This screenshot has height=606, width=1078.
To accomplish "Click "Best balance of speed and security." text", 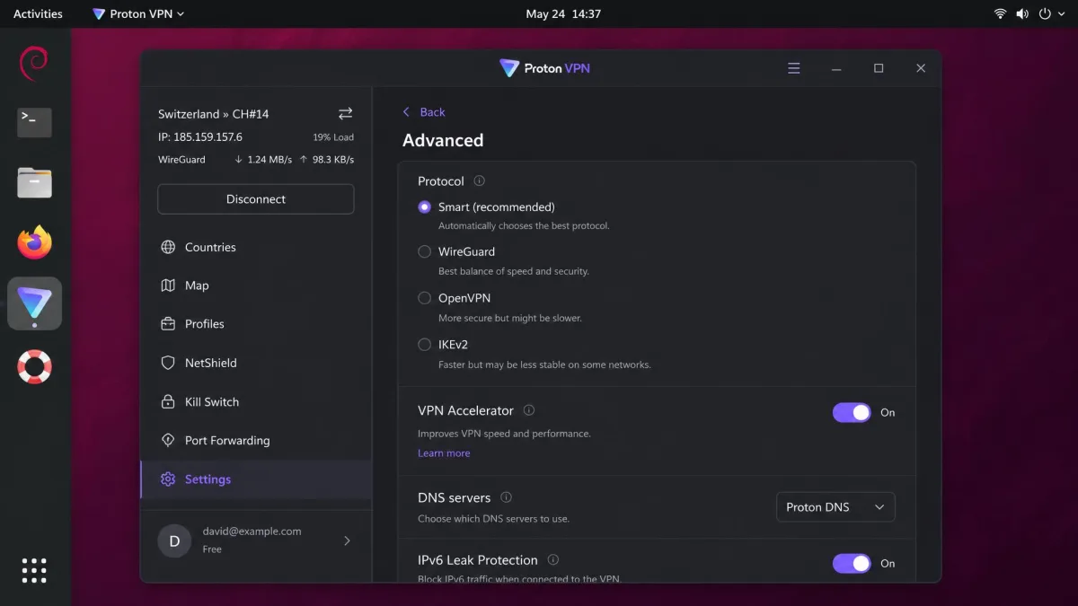I will pos(514,271).
